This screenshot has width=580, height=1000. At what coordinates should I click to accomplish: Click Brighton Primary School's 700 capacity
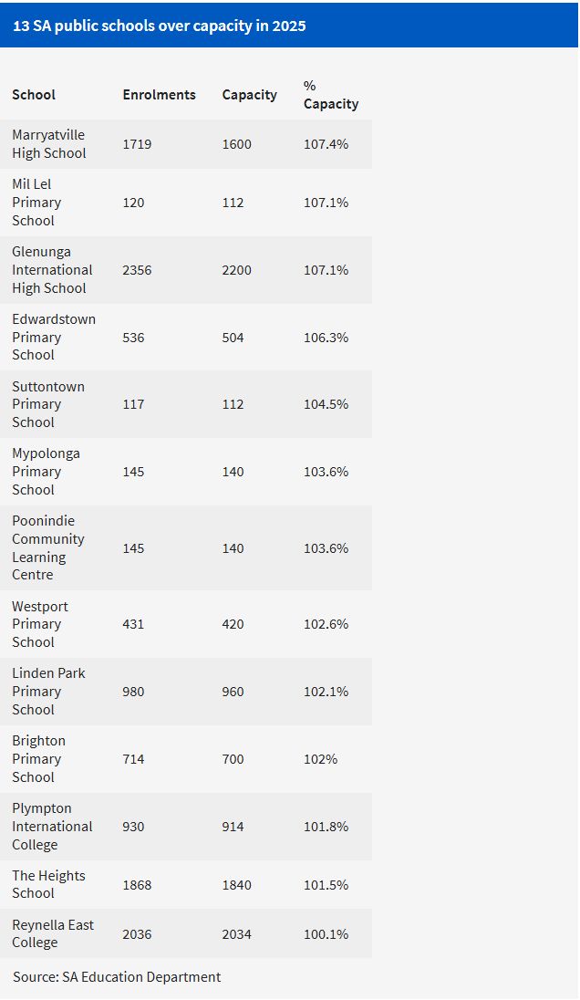[233, 759]
